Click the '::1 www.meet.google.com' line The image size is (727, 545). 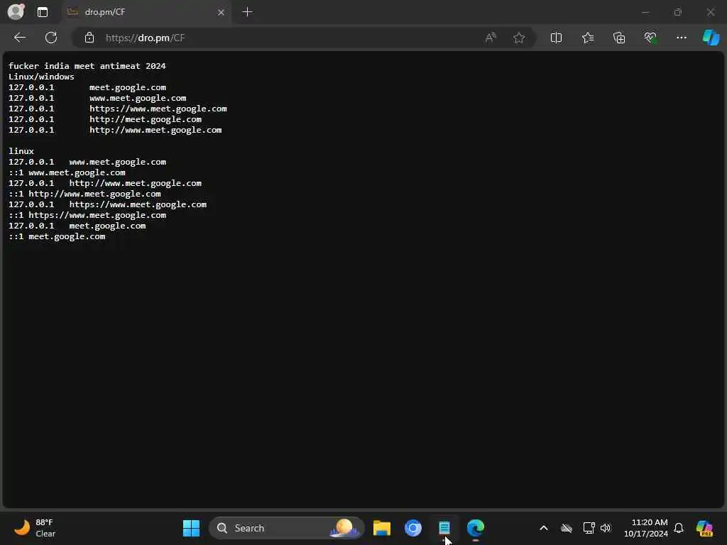point(67,172)
